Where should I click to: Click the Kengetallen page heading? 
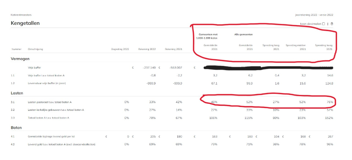point(25,23)
